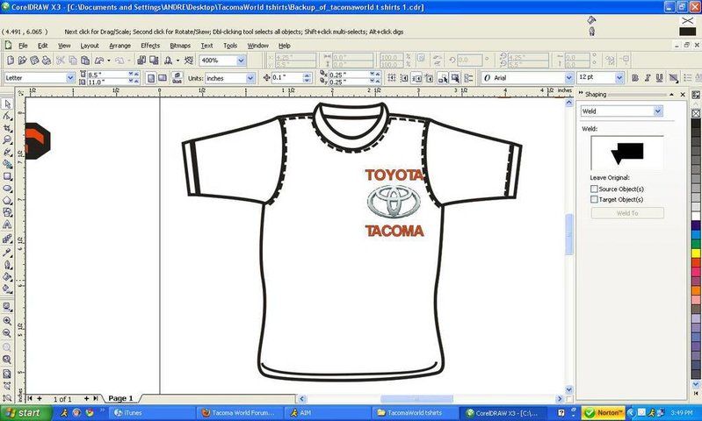This screenshot has width=702, height=421.
Task: Collapse the Shaping docker with the arrow
Action: pyautogui.click(x=671, y=95)
